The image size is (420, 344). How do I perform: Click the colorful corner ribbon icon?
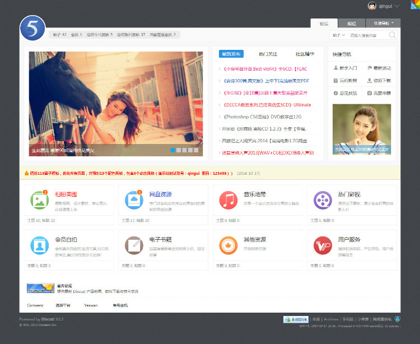(x=415, y=5)
